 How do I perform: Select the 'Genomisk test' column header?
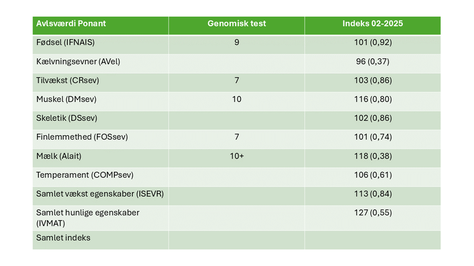click(x=236, y=24)
